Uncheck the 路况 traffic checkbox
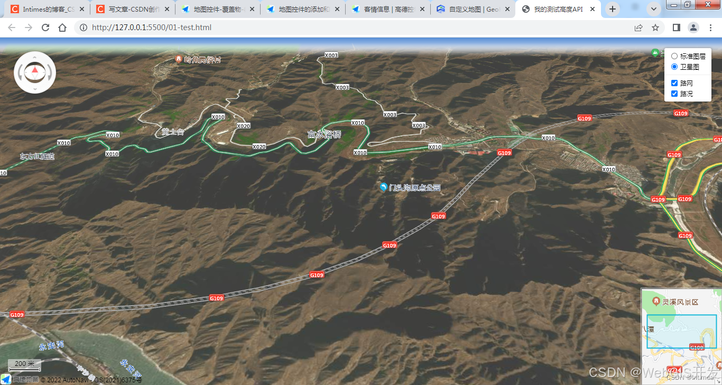Viewport: 722px width, 385px height. (674, 94)
